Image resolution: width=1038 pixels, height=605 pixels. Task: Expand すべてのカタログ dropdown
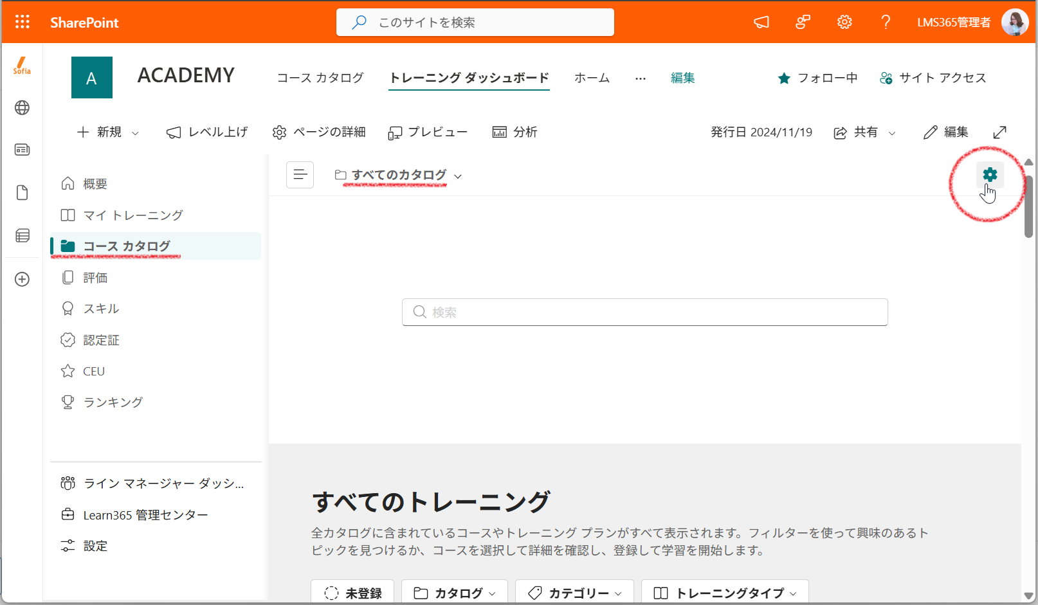(x=399, y=175)
